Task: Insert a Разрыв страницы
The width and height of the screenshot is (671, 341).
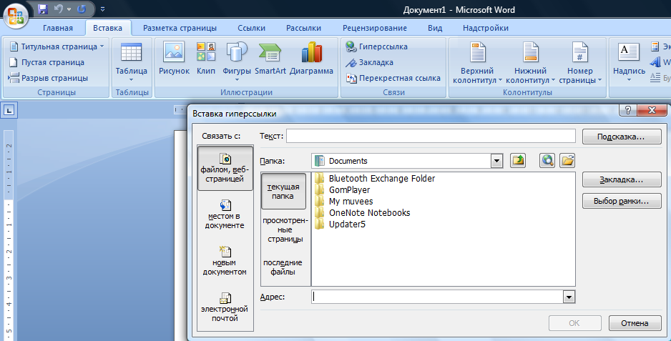Action: point(49,78)
